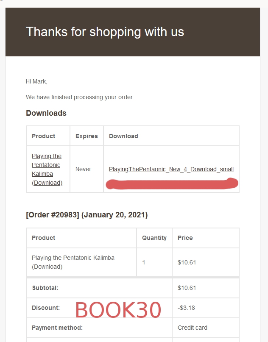Click the Order #20983 heading
Image resolution: width=268 pixels, height=342 pixels.
tap(87, 215)
